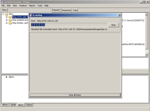The height and width of the screenshot is (111, 150).
Task: Select the Sites root tree label
Action: (x=11, y=14)
